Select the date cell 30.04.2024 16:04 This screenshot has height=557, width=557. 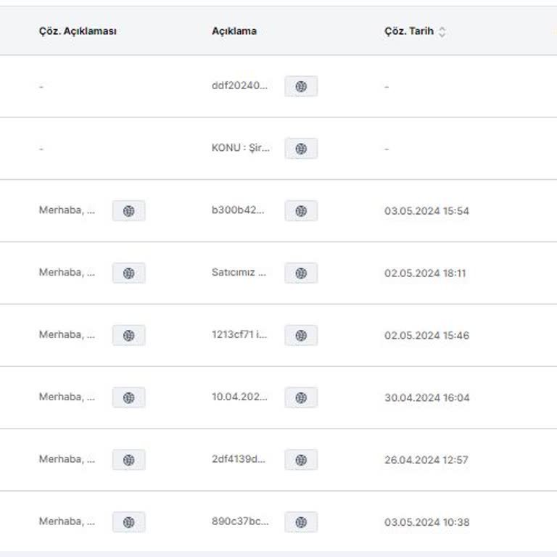[426, 398]
